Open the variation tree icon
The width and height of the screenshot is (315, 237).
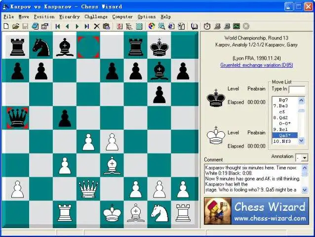[x=129, y=26]
